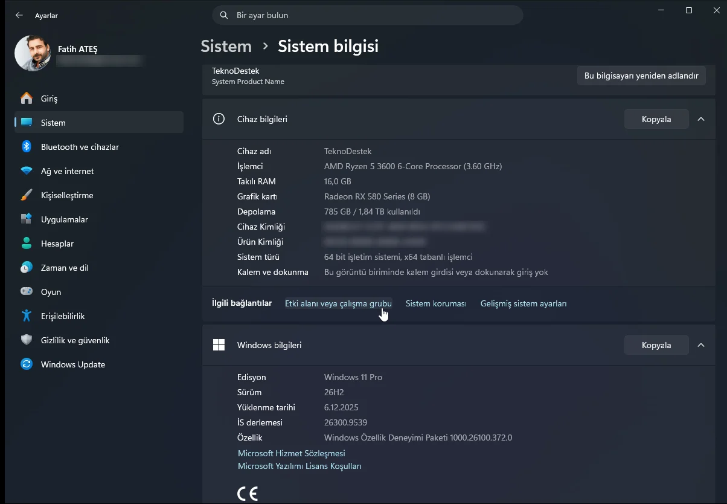
Task: Click the 16,0 GB RAM value
Action: click(x=338, y=181)
